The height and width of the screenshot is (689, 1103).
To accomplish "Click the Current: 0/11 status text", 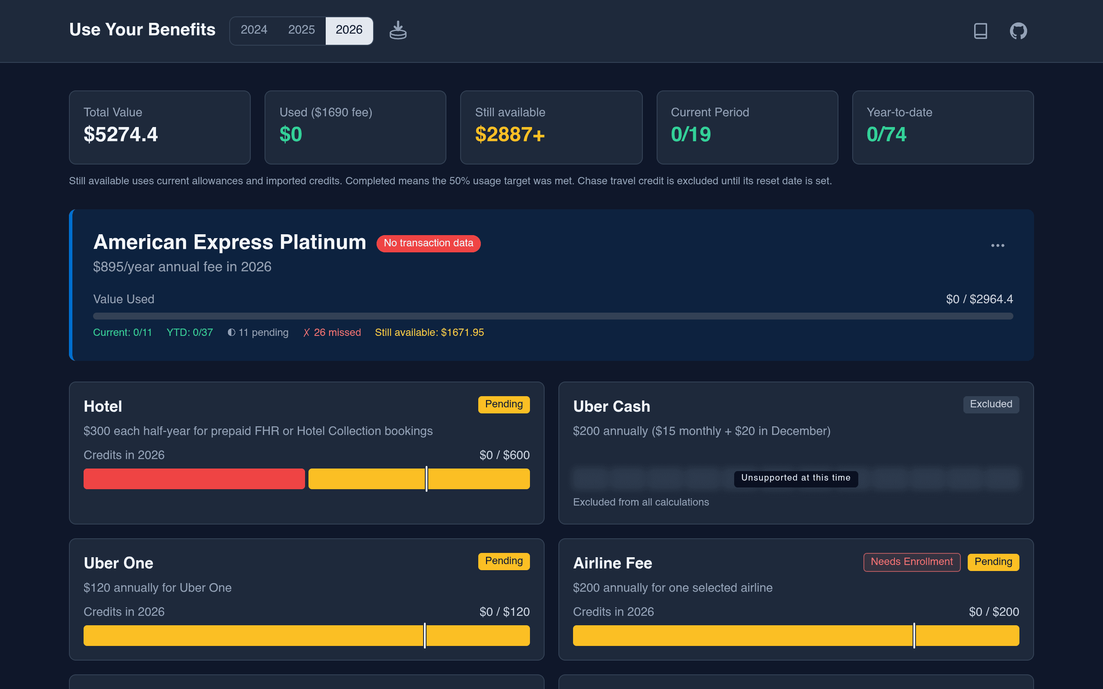I will [x=123, y=332].
